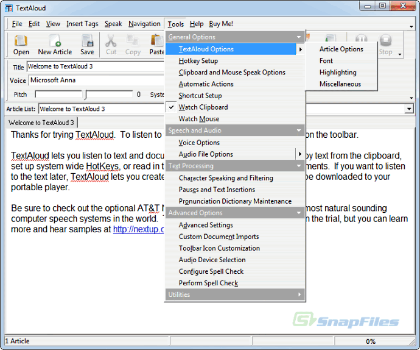Click the Buy Me! menu item

click(221, 24)
